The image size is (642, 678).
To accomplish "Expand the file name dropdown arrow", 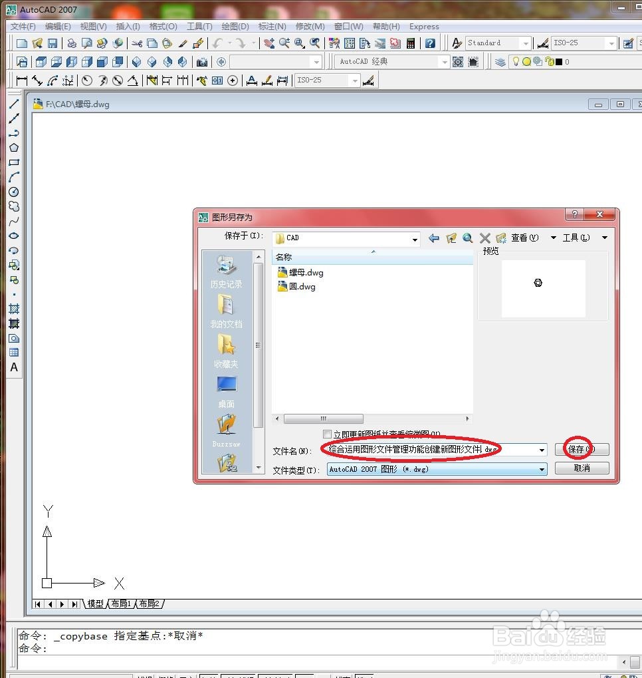I will coord(542,450).
